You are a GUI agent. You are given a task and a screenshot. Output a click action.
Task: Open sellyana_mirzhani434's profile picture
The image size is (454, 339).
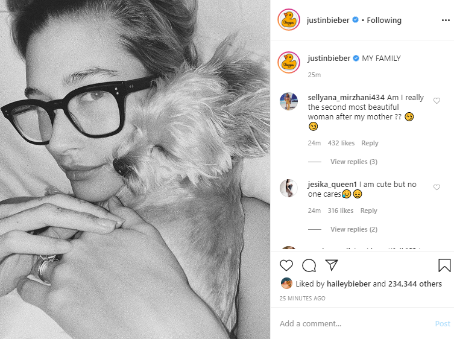(x=289, y=101)
